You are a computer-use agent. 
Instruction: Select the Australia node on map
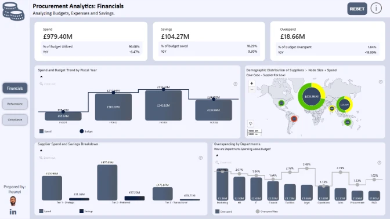click(x=348, y=122)
